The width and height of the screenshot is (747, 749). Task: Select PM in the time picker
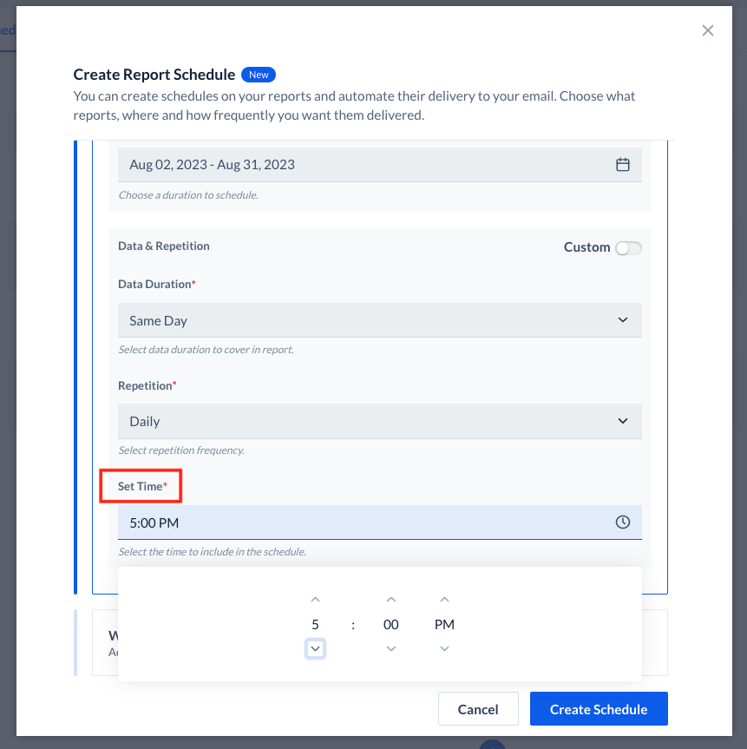[444, 624]
